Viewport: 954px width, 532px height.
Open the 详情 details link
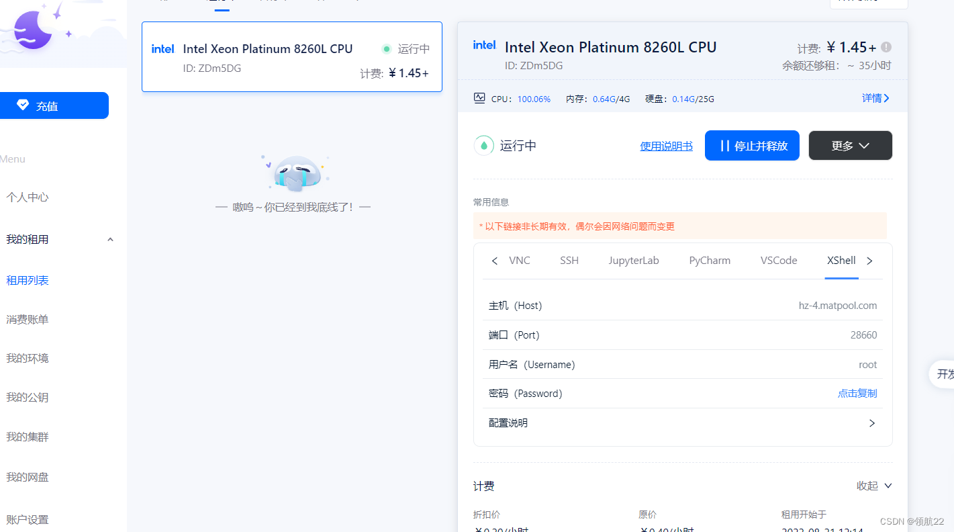click(875, 98)
